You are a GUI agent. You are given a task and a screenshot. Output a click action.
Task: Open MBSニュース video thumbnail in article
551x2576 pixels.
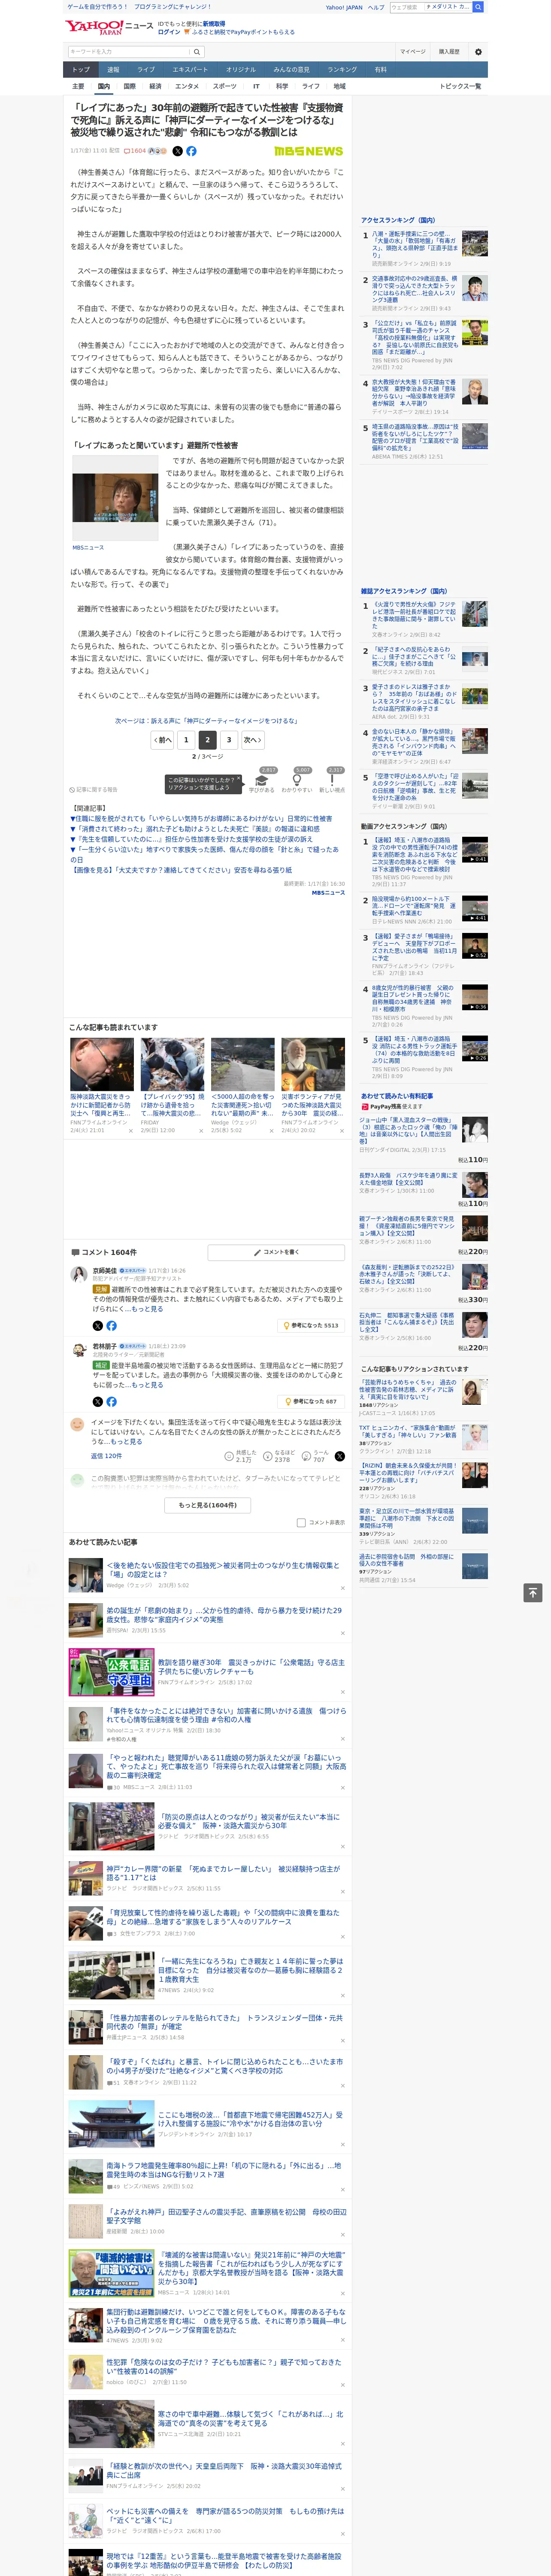[114, 498]
